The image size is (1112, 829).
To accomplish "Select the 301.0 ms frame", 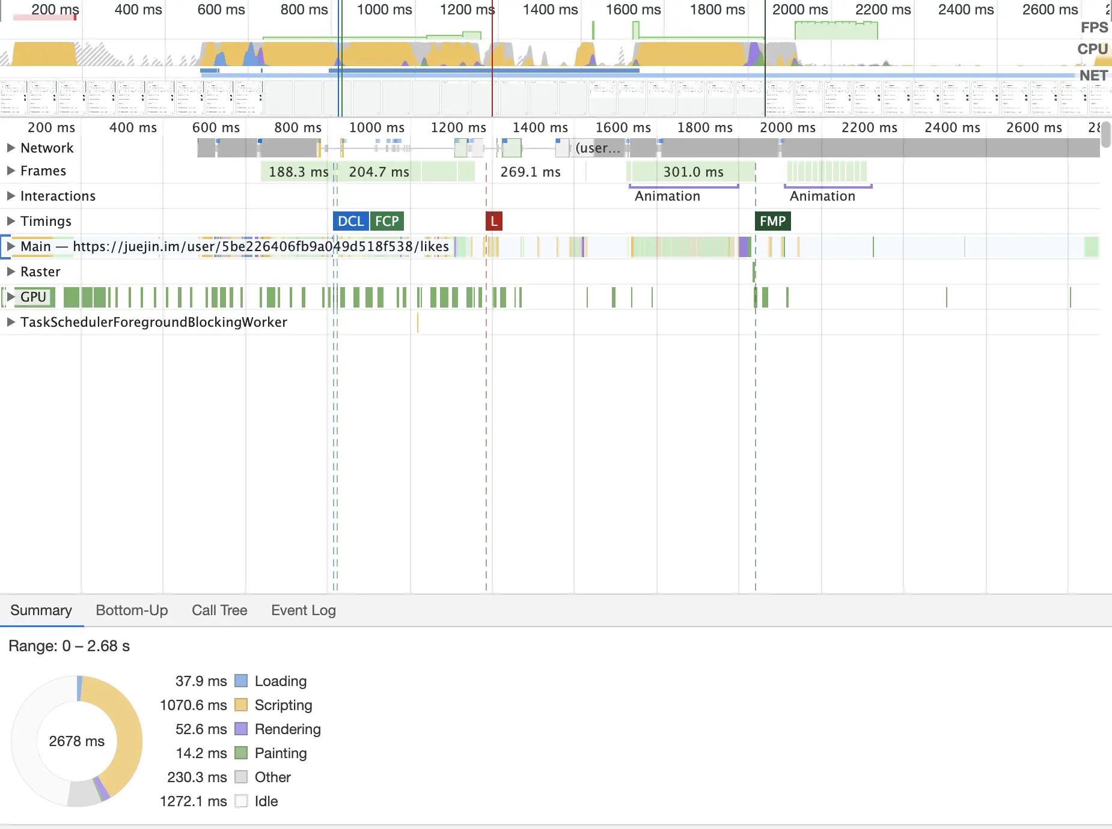I will [692, 172].
